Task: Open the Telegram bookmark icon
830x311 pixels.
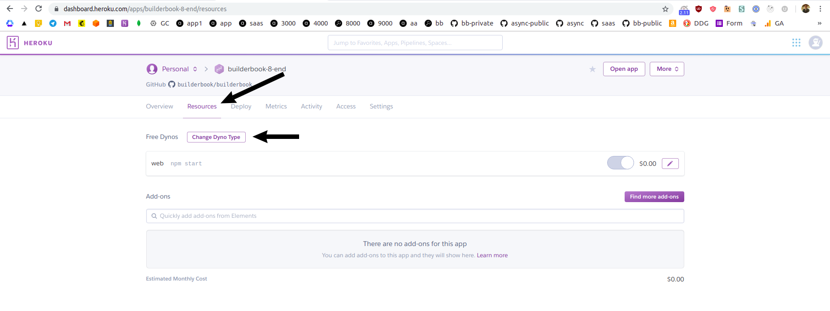Action: tap(53, 23)
